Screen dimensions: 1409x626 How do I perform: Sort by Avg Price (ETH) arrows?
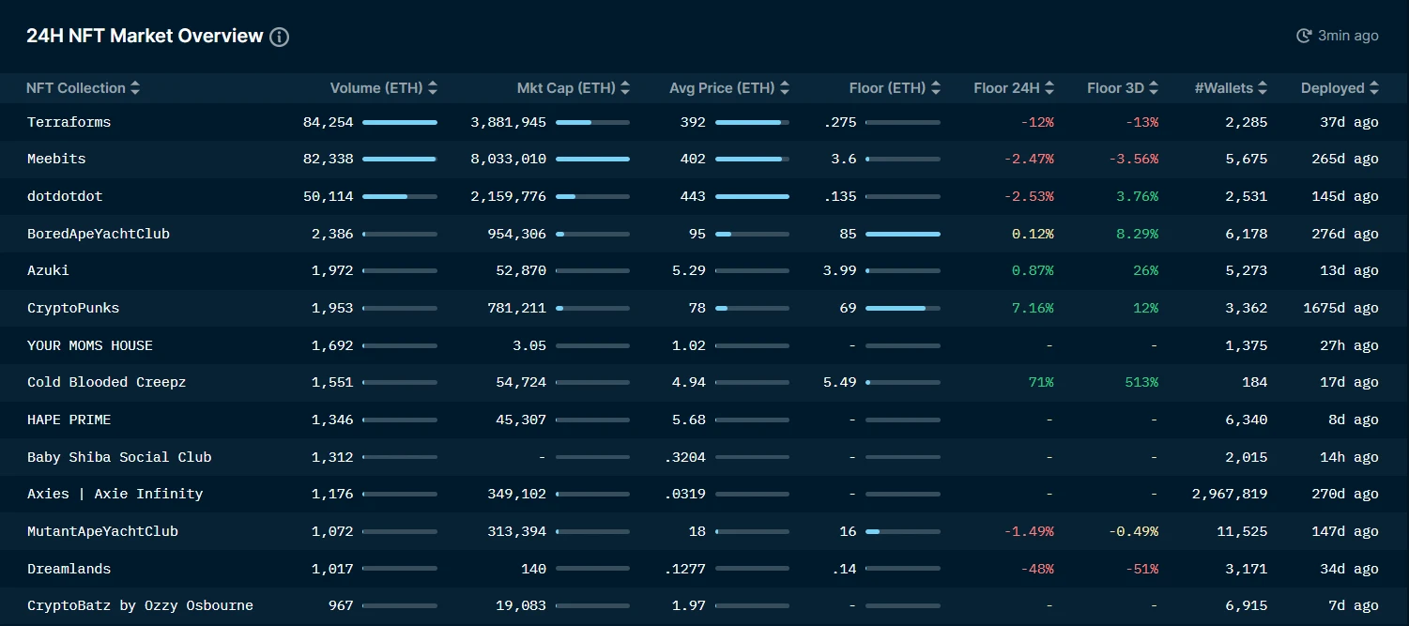pyautogui.click(x=785, y=88)
